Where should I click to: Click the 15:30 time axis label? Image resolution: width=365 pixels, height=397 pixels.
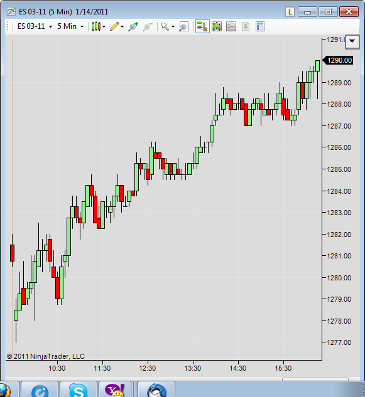(283, 368)
